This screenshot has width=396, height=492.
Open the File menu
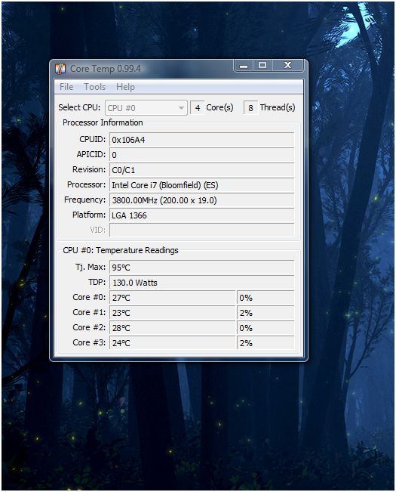point(66,87)
